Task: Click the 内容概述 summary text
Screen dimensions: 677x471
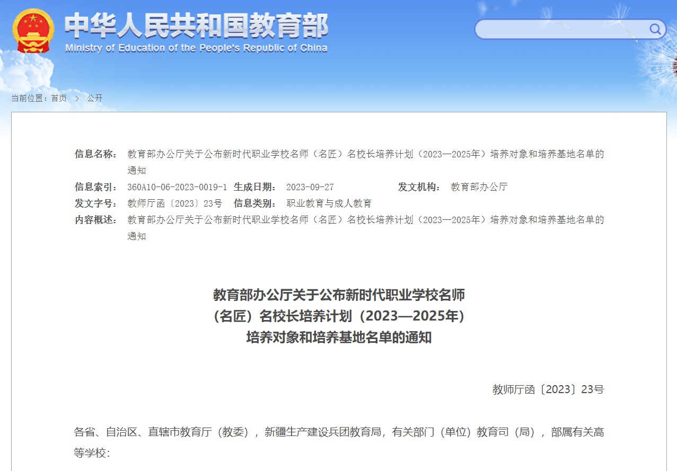Action: (x=366, y=228)
